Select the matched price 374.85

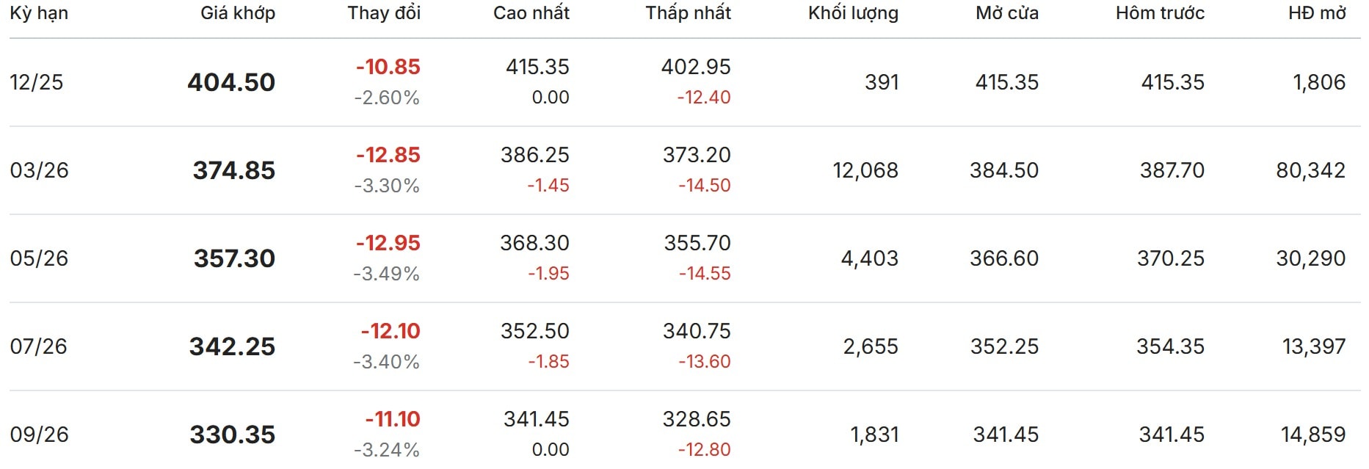pyautogui.click(x=234, y=170)
